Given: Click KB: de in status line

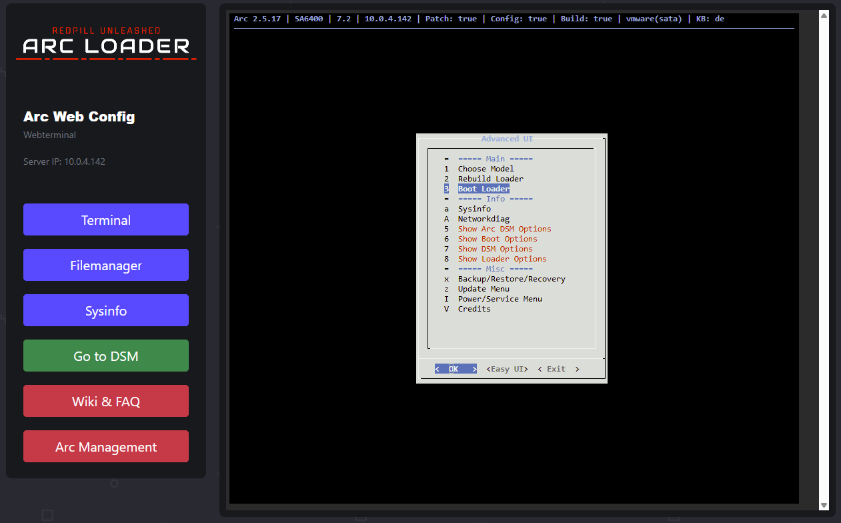Looking at the screenshot, I should [710, 19].
